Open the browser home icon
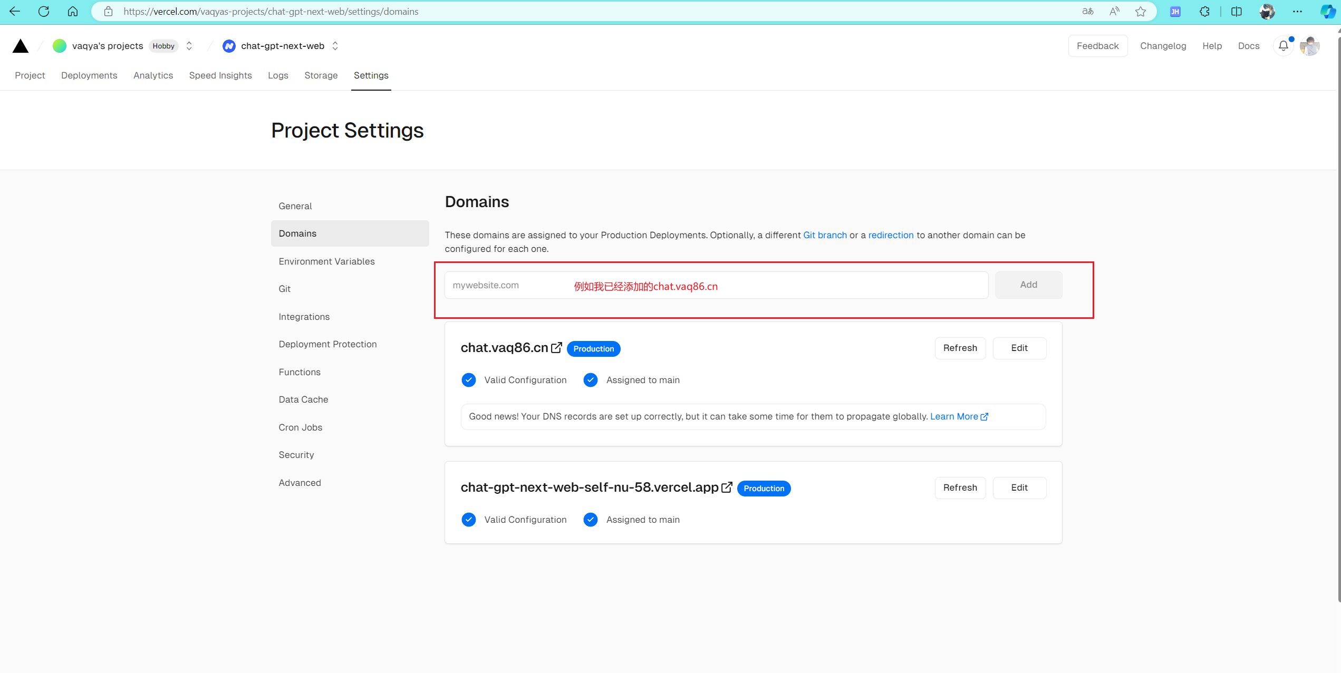 [x=73, y=11]
